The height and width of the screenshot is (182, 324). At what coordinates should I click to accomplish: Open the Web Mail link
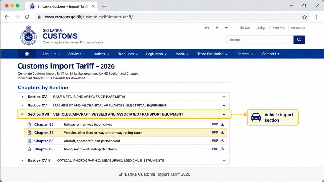pos(279,28)
